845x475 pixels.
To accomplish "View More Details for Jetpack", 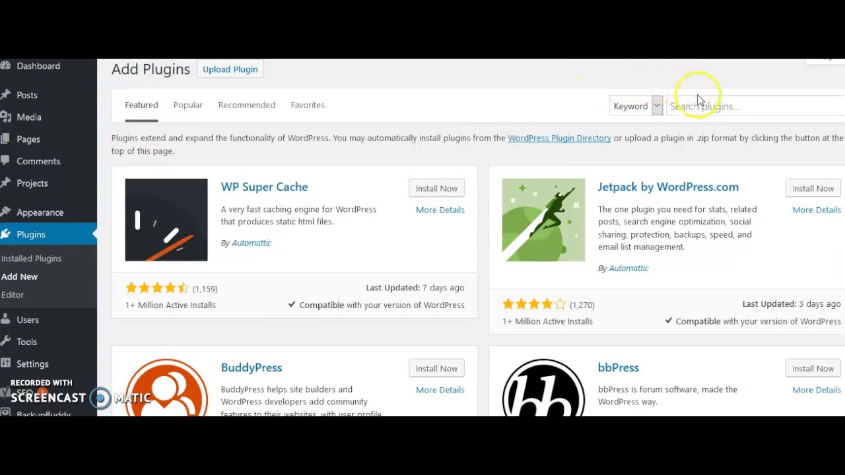I will click(817, 210).
